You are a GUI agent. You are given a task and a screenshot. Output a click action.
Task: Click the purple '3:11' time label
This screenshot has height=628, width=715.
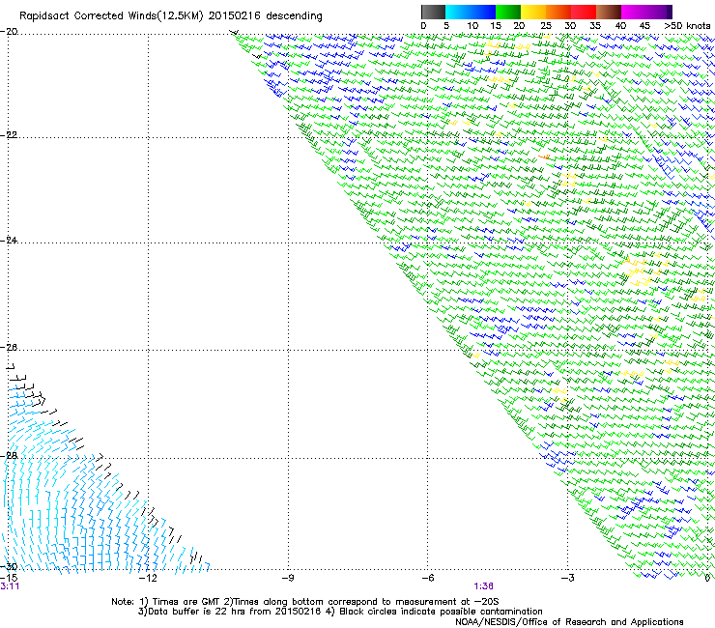click(x=10, y=586)
